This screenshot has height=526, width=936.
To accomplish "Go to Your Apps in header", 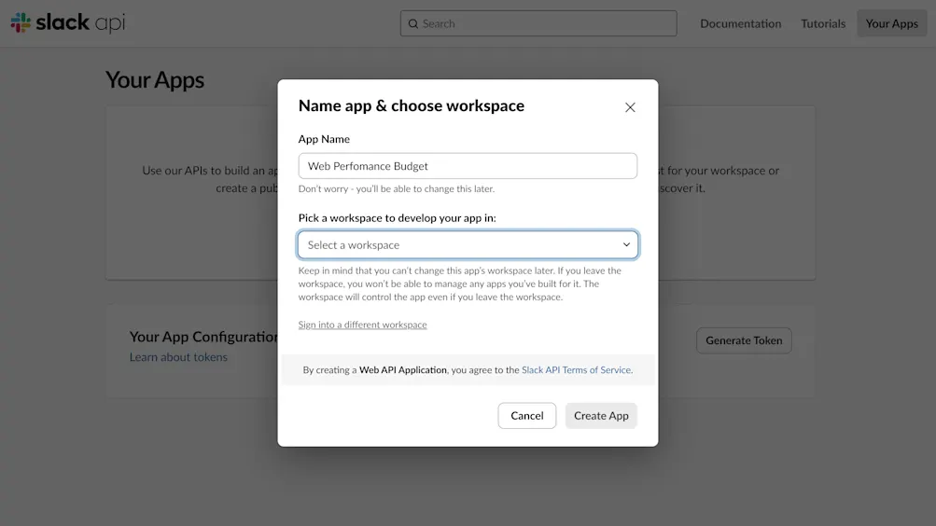I will 892,23.
